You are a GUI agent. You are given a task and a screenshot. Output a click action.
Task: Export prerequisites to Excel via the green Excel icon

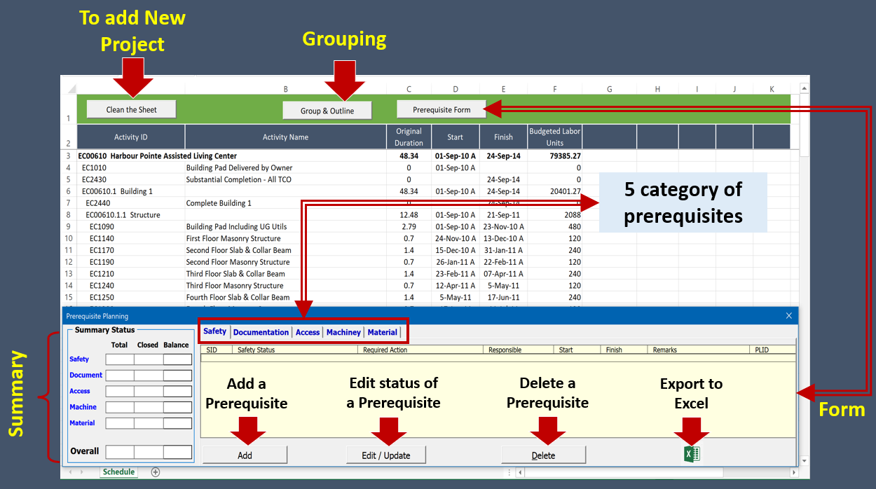pyautogui.click(x=692, y=454)
